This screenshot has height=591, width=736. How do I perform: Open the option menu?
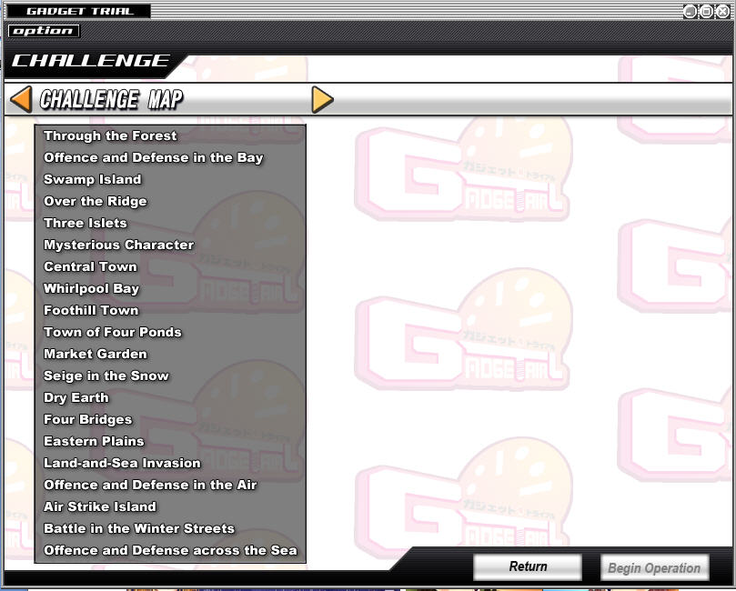point(44,31)
